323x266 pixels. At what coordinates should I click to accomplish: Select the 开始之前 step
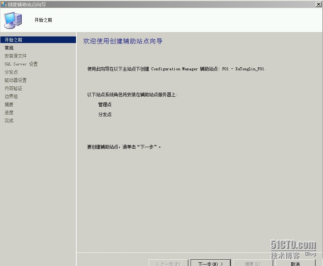click(38, 40)
